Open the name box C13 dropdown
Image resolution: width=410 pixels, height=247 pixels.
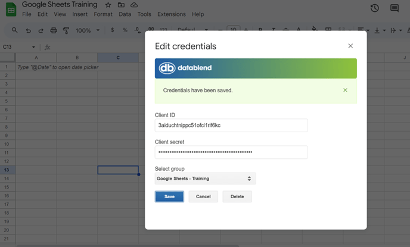pos(33,47)
